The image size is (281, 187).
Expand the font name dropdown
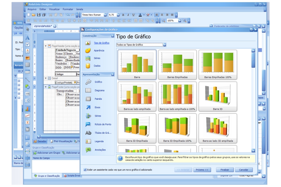[x=105, y=15]
